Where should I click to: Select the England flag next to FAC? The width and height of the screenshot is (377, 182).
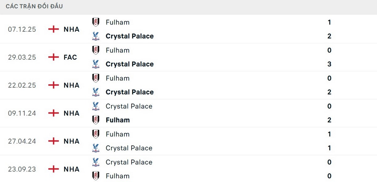(x=53, y=57)
